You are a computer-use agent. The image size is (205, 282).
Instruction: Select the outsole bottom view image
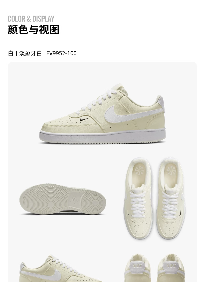[63, 199]
